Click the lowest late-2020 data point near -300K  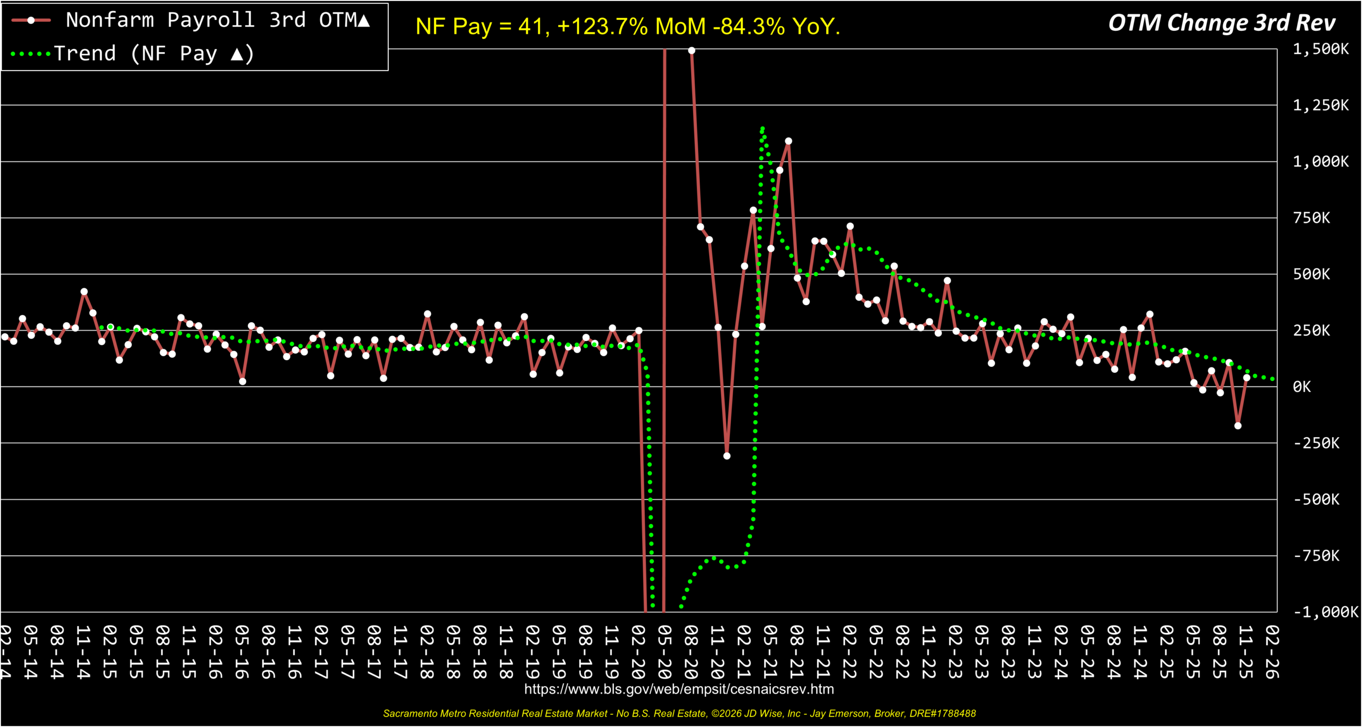(x=727, y=456)
